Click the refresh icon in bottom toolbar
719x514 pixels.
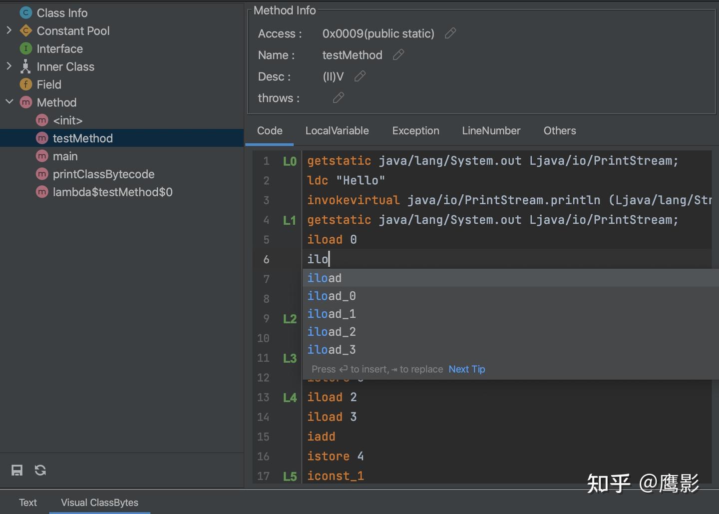click(40, 470)
